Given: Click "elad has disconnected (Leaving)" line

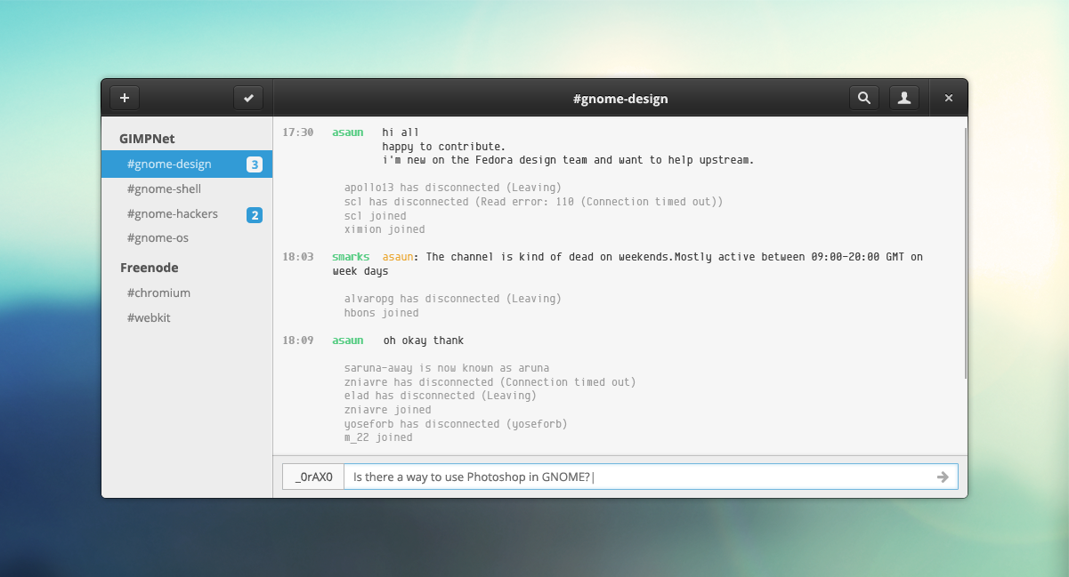Looking at the screenshot, I should click(441, 396).
